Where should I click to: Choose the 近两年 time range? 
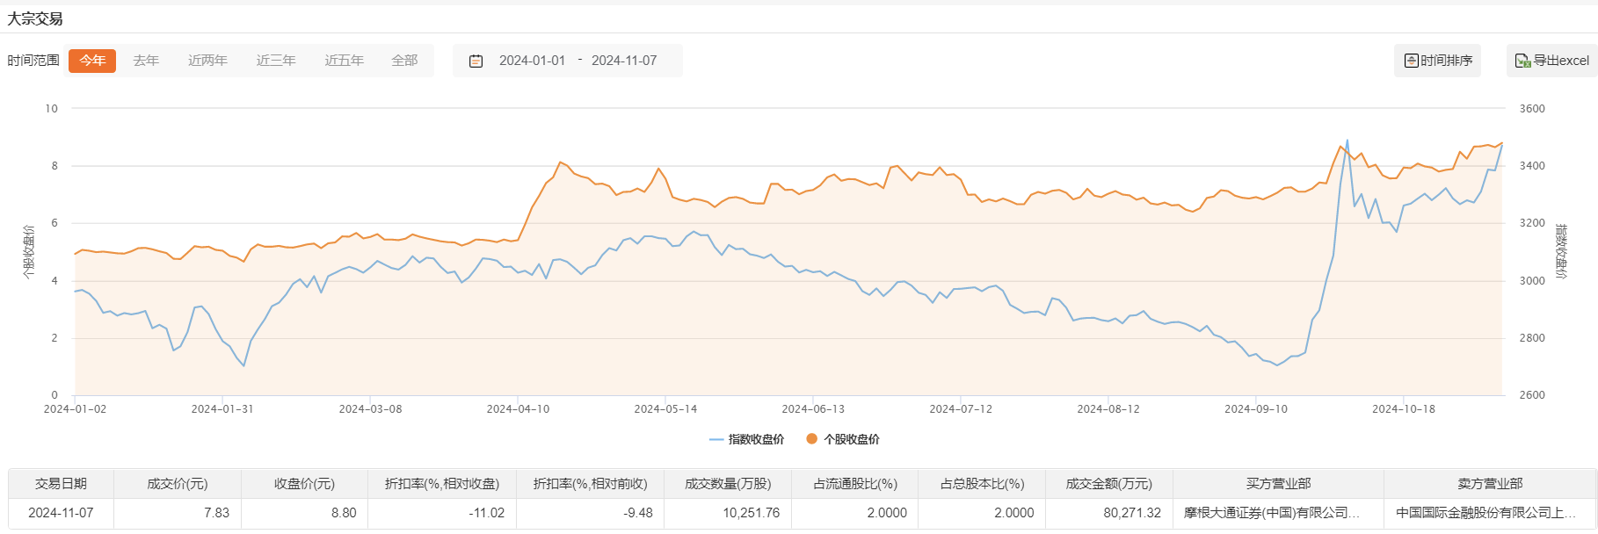(x=207, y=61)
